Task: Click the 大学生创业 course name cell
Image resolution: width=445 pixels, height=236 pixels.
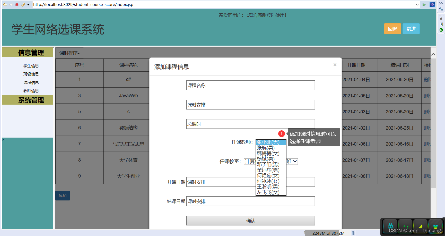Action: click(x=128, y=176)
